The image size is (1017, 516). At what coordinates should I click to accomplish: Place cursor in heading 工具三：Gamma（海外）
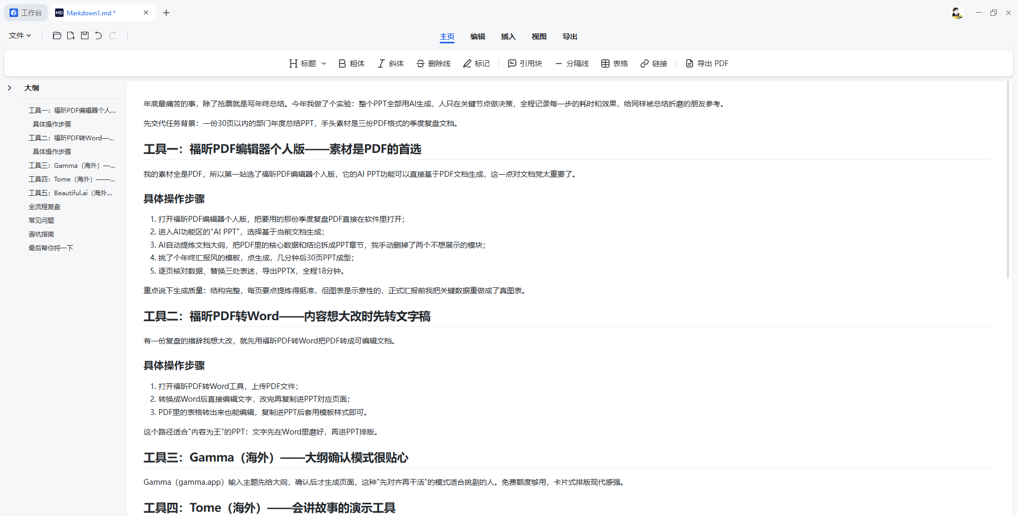click(275, 457)
